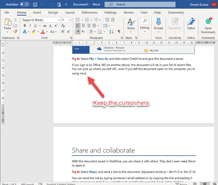
Task: Click the Save floppy disk icon
Action: click(35, 5)
